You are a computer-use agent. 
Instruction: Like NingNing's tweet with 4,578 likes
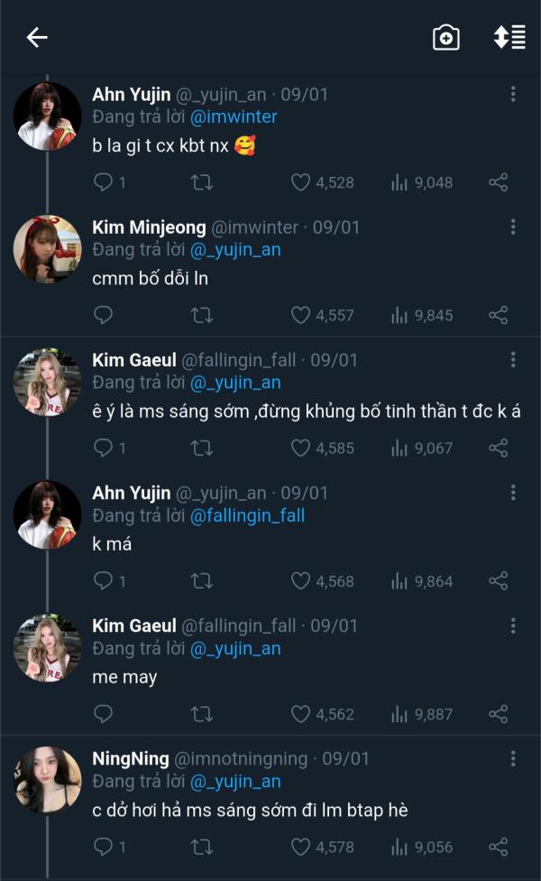[300, 847]
